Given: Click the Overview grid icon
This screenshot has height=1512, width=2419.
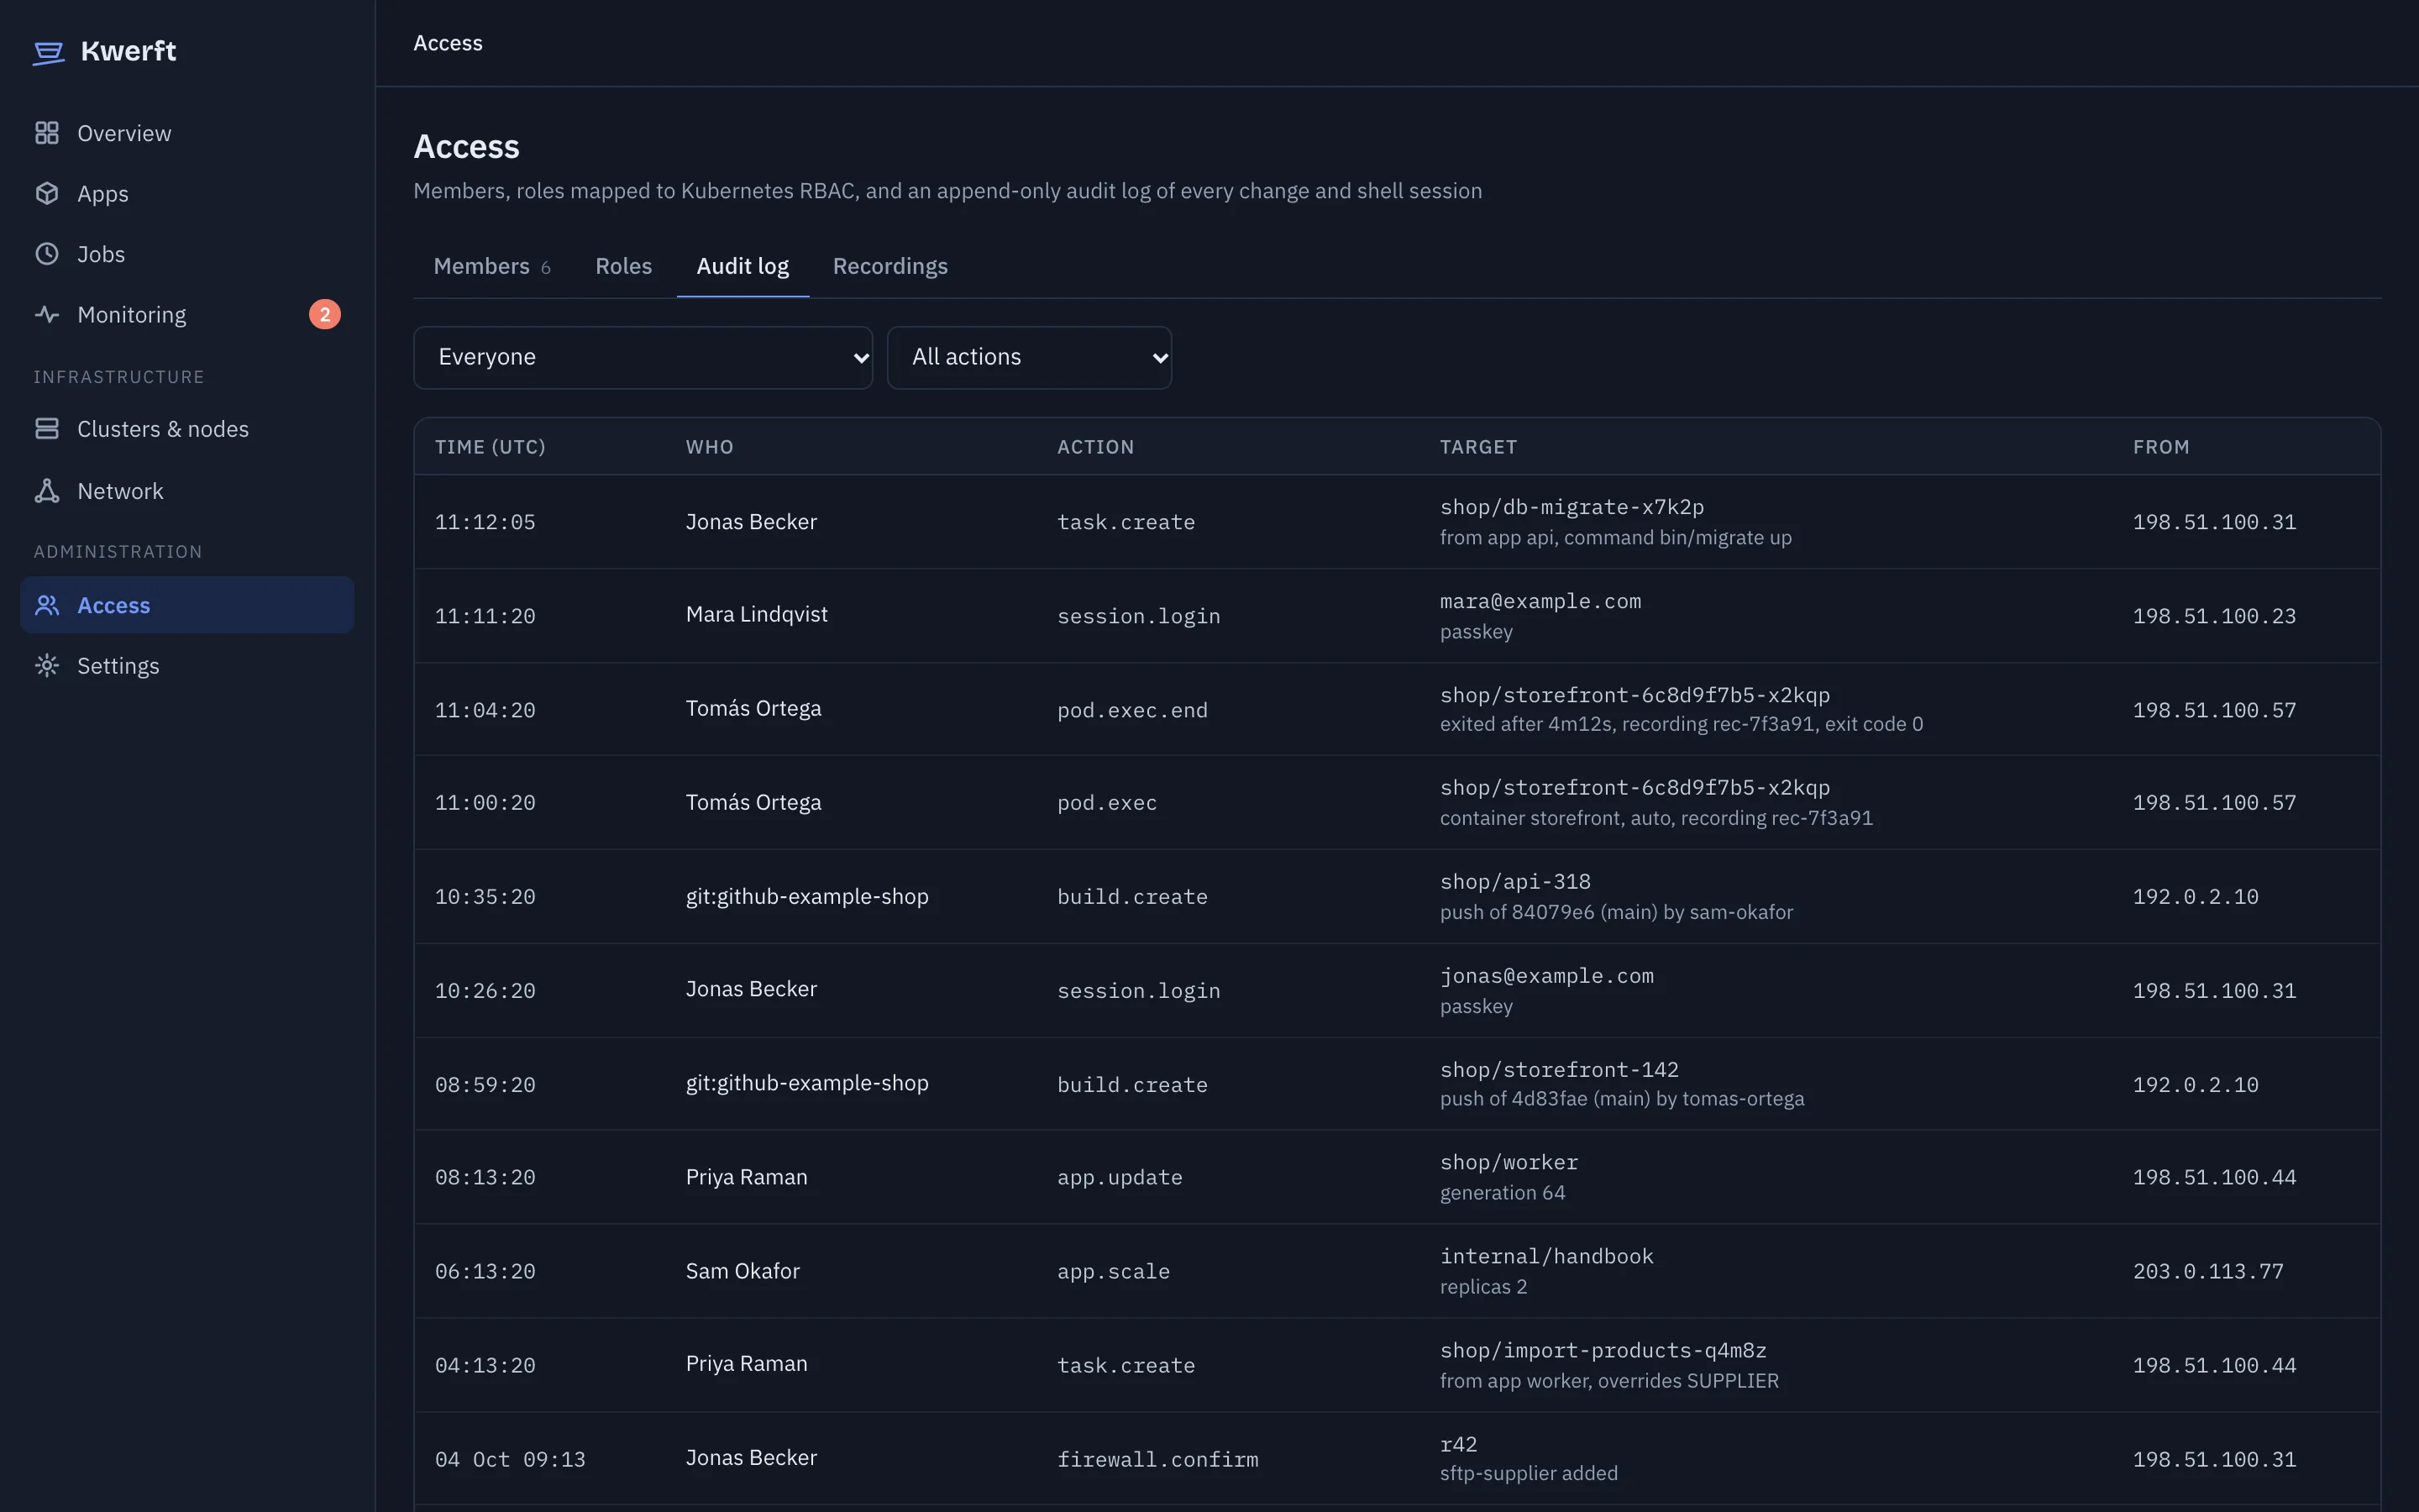Looking at the screenshot, I should point(47,133).
